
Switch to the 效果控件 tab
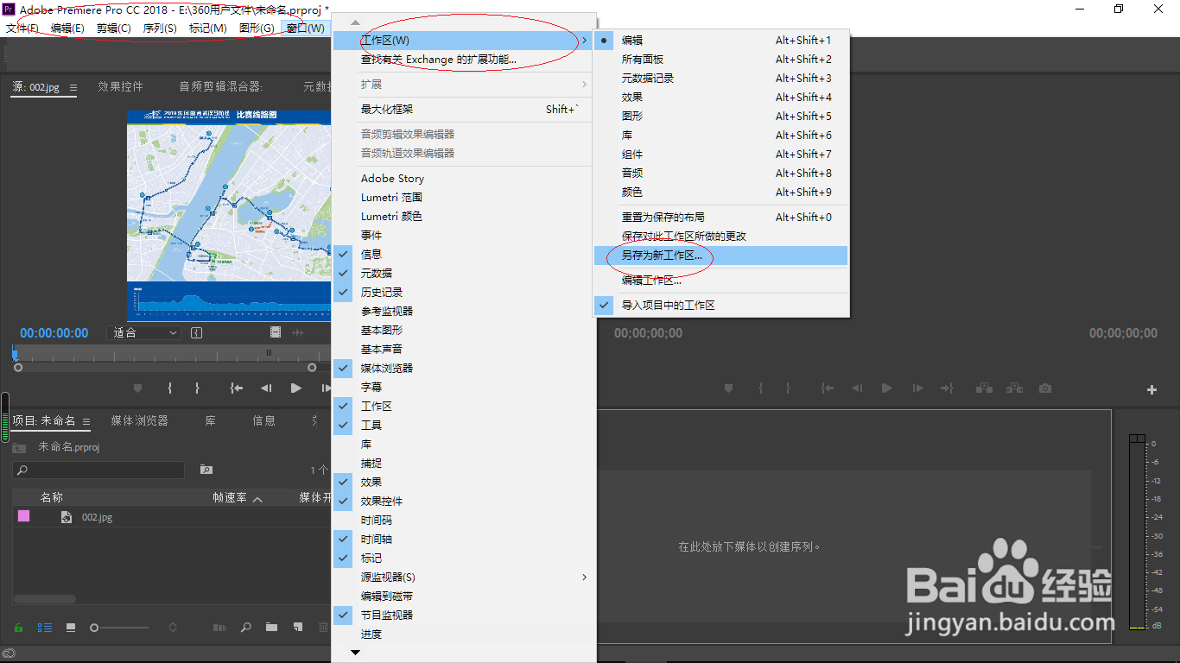tap(120, 86)
